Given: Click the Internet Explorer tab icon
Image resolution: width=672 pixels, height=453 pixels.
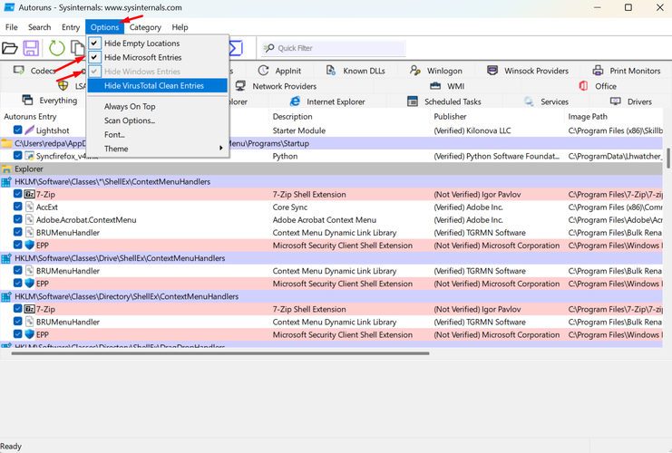Looking at the screenshot, I should coord(295,101).
